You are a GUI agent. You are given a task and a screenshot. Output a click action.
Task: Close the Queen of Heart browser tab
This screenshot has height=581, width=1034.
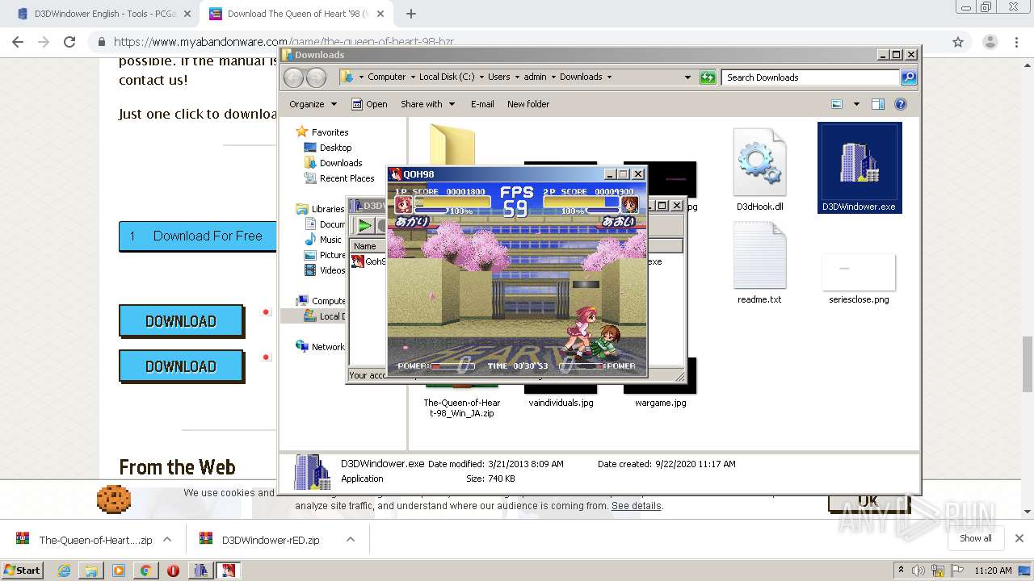pos(380,14)
